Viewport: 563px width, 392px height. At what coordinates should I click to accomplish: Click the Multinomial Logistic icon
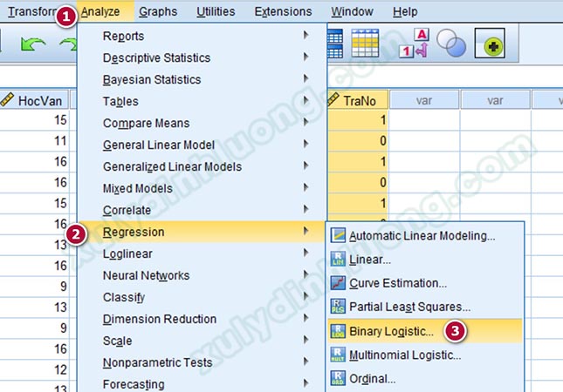[x=338, y=355]
